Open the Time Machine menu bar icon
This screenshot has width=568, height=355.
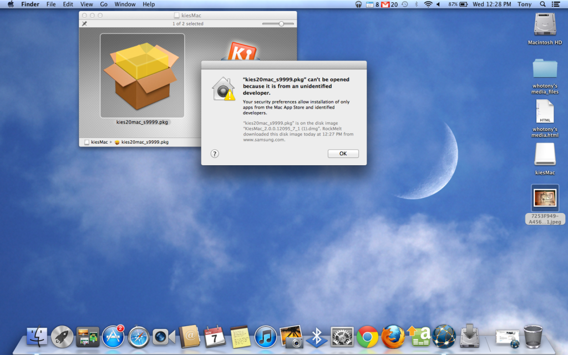coord(404,4)
